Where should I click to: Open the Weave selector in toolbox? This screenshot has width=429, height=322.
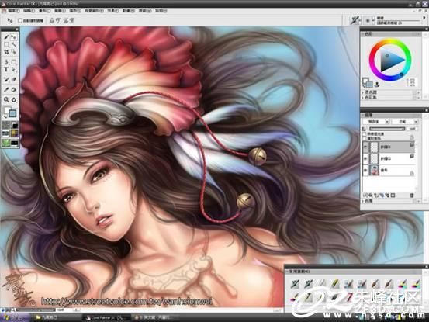[14, 133]
